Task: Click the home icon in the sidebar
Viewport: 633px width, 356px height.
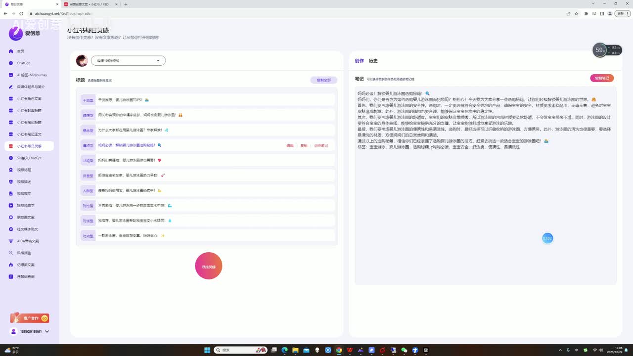Action: point(11,51)
